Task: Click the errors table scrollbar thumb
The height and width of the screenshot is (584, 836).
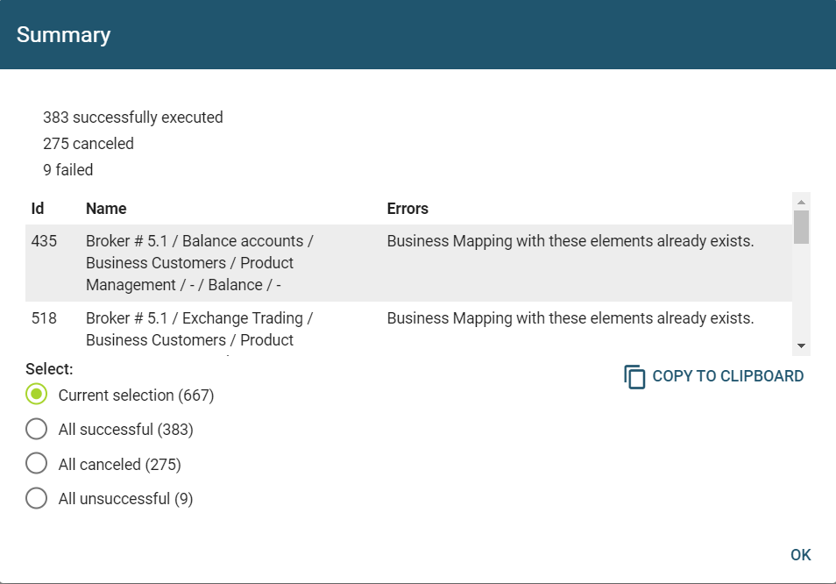Action: pos(801,226)
